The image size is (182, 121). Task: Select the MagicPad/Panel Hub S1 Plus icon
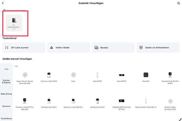pyautogui.click(x=122, y=101)
